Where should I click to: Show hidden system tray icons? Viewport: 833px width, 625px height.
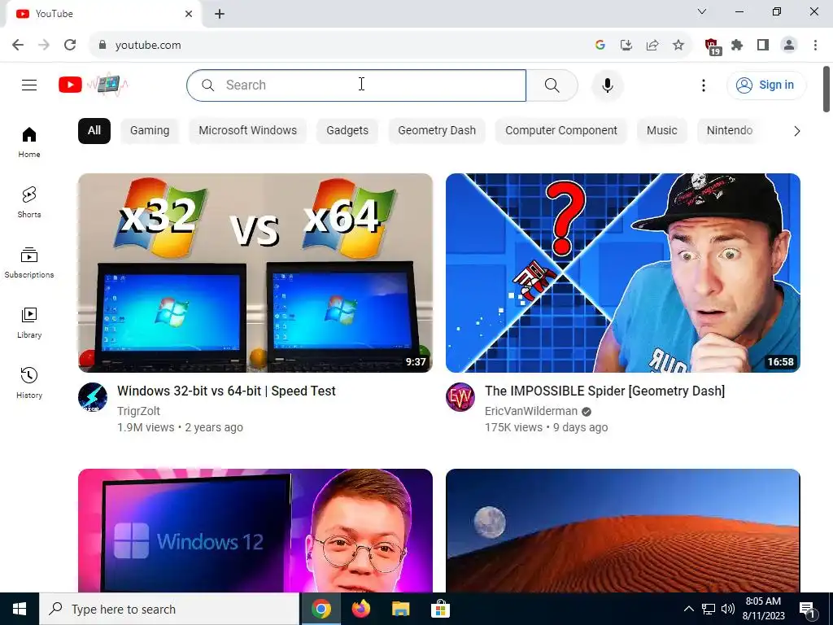[x=688, y=609]
